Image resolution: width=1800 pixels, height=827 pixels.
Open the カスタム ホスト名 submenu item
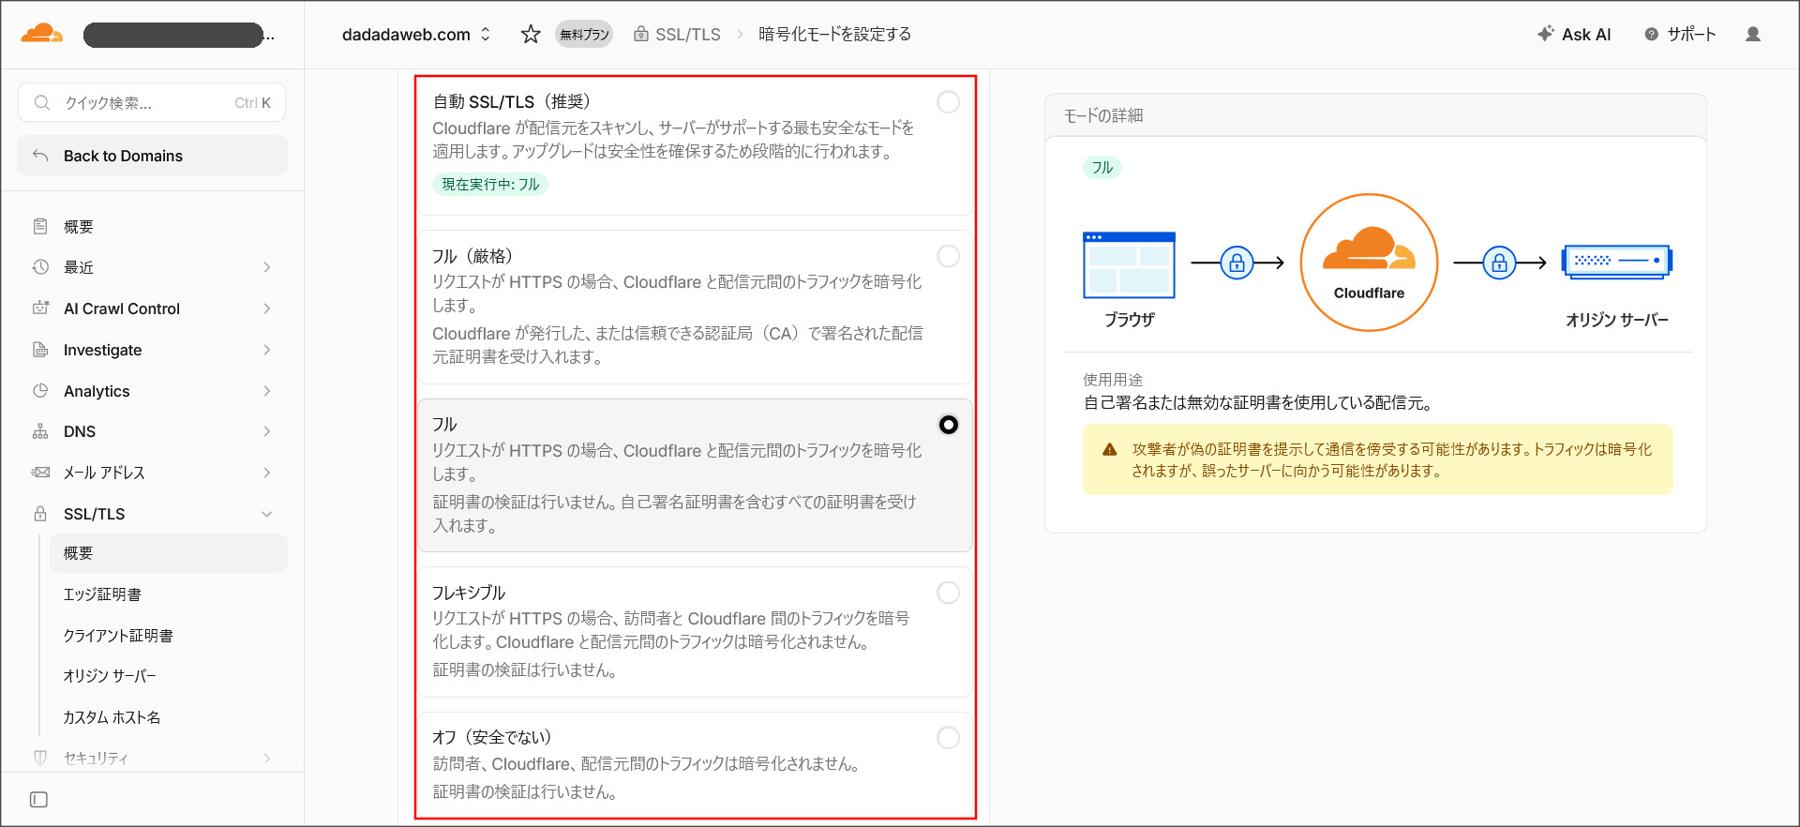(169, 717)
